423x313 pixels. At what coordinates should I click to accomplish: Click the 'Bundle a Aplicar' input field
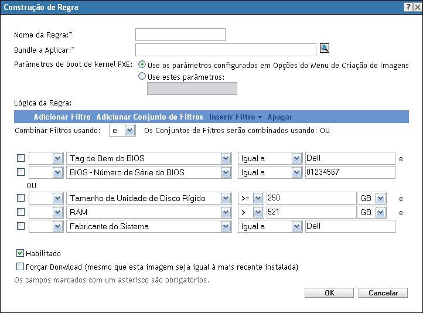point(226,49)
